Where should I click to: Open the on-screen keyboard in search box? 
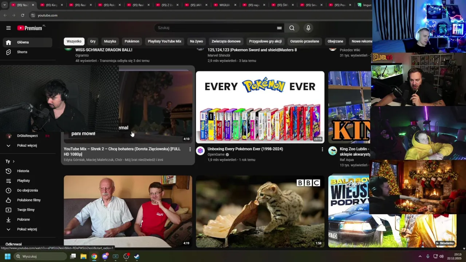click(279, 28)
